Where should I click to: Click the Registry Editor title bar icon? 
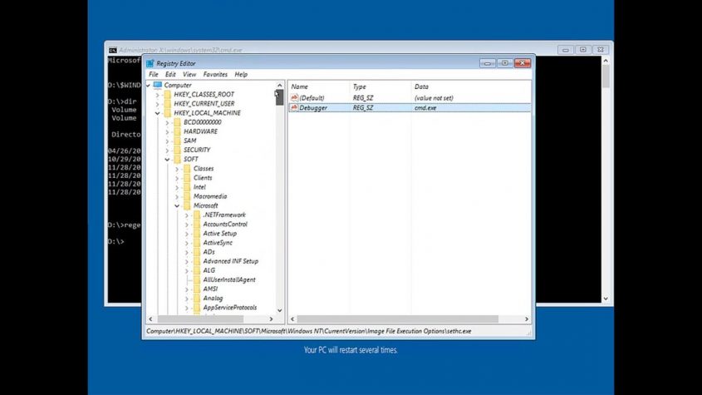150,63
